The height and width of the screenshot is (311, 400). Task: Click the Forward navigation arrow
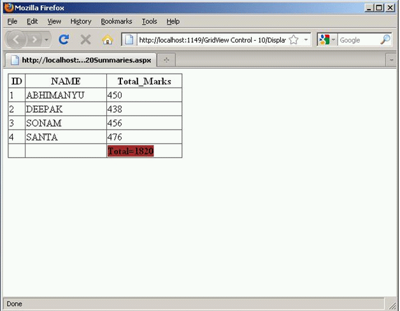pyautogui.click(x=34, y=39)
